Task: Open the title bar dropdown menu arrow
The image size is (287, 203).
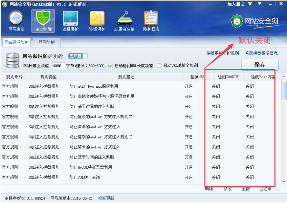Action: 260,4
